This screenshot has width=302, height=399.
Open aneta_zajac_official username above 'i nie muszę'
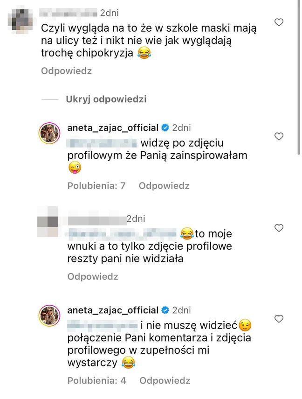(x=113, y=310)
